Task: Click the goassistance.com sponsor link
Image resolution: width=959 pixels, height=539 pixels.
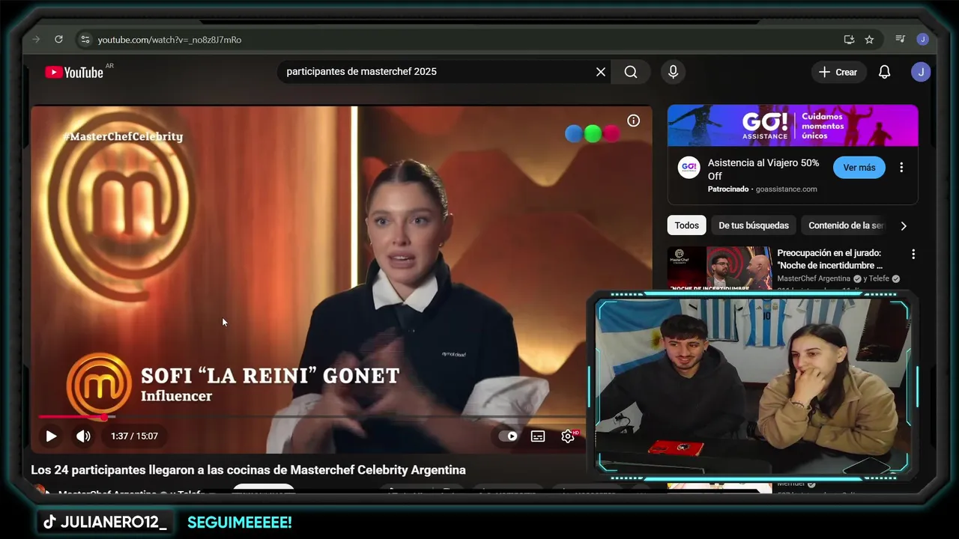Action: pos(786,189)
